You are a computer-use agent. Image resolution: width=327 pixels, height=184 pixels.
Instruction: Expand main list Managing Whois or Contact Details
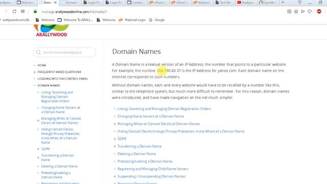pyautogui.click(x=114, y=124)
